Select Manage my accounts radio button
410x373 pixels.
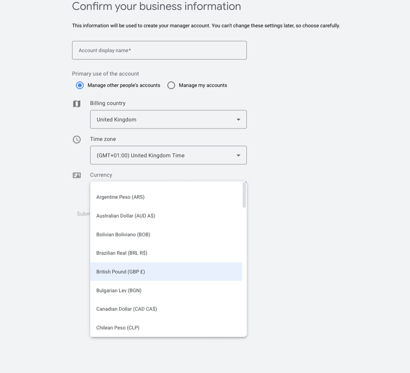coord(171,85)
